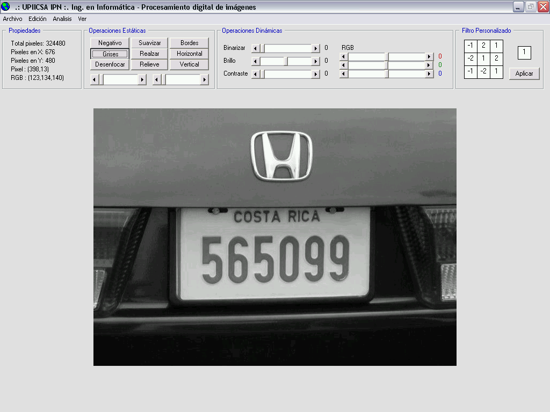Click the Honda license plate image
The height and width of the screenshot is (412, 550).
pos(274,237)
